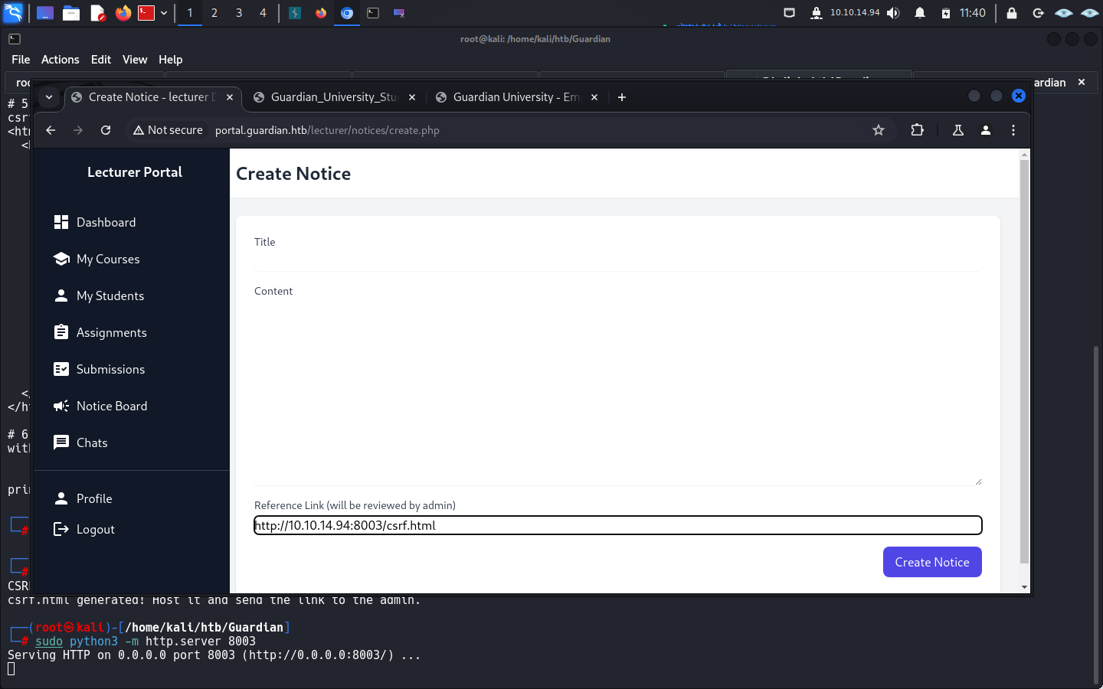Launch Firefox from the top panel
The image size is (1103, 689).
coord(123,13)
